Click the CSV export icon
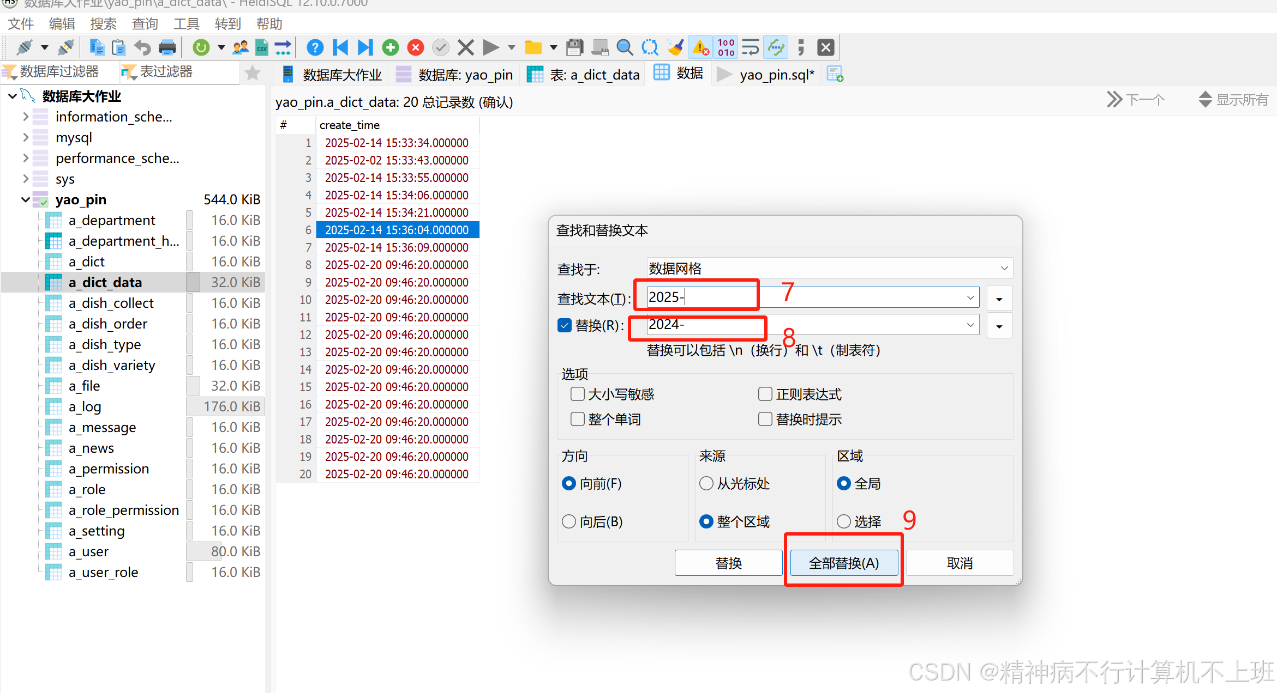The width and height of the screenshot is (1277, 693). (x=262, y=48)
